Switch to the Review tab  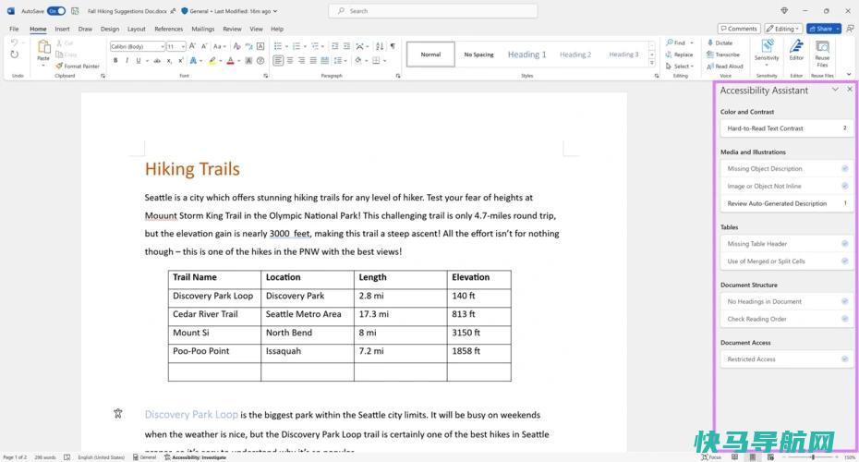(232, 29)
